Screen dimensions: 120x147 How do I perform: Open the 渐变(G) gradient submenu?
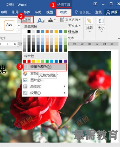coord(45,87)
